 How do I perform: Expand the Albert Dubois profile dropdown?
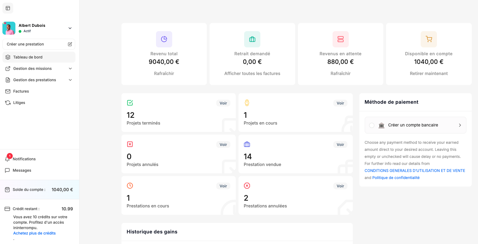pyautogui.click(x=70, y=28)
